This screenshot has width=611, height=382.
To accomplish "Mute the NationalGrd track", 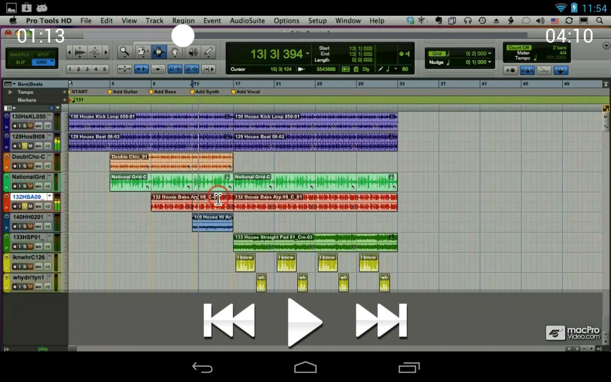I will [x=31, y=186].
